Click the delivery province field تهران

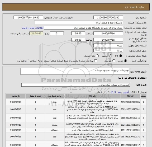(x=108, y=46)
